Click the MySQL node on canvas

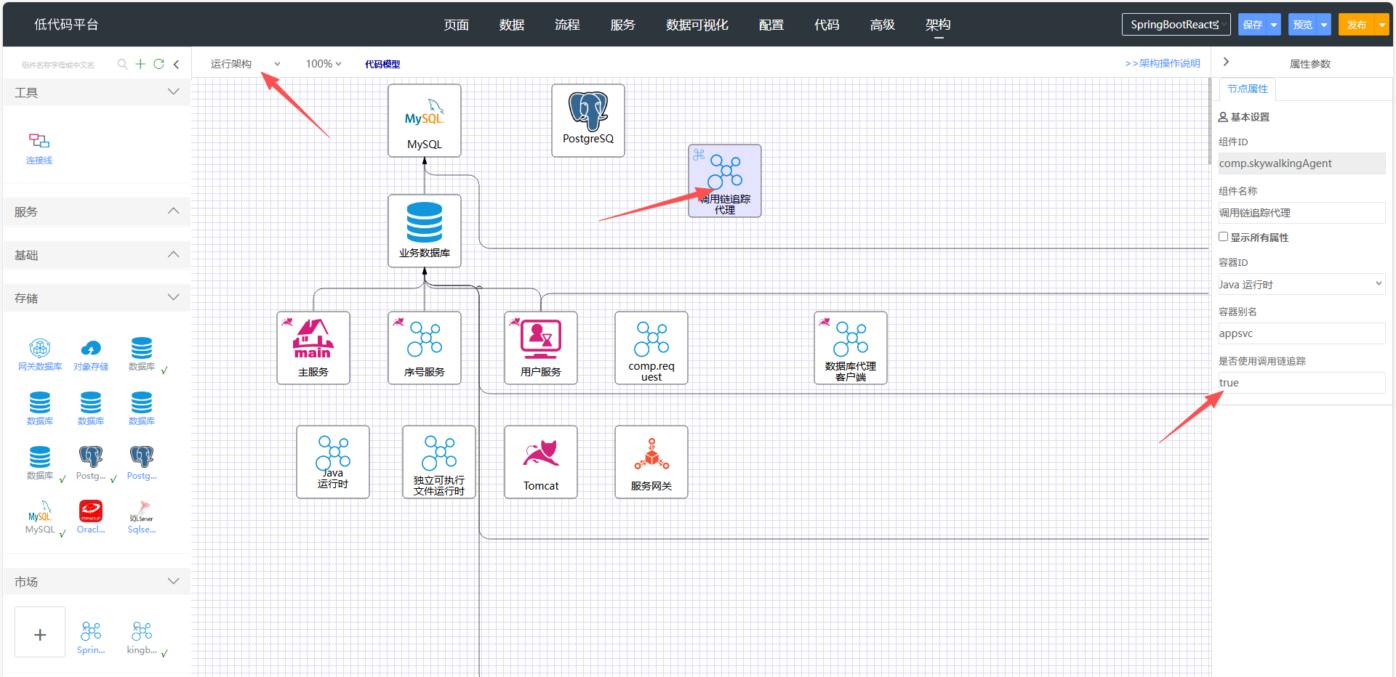(425, 120)
